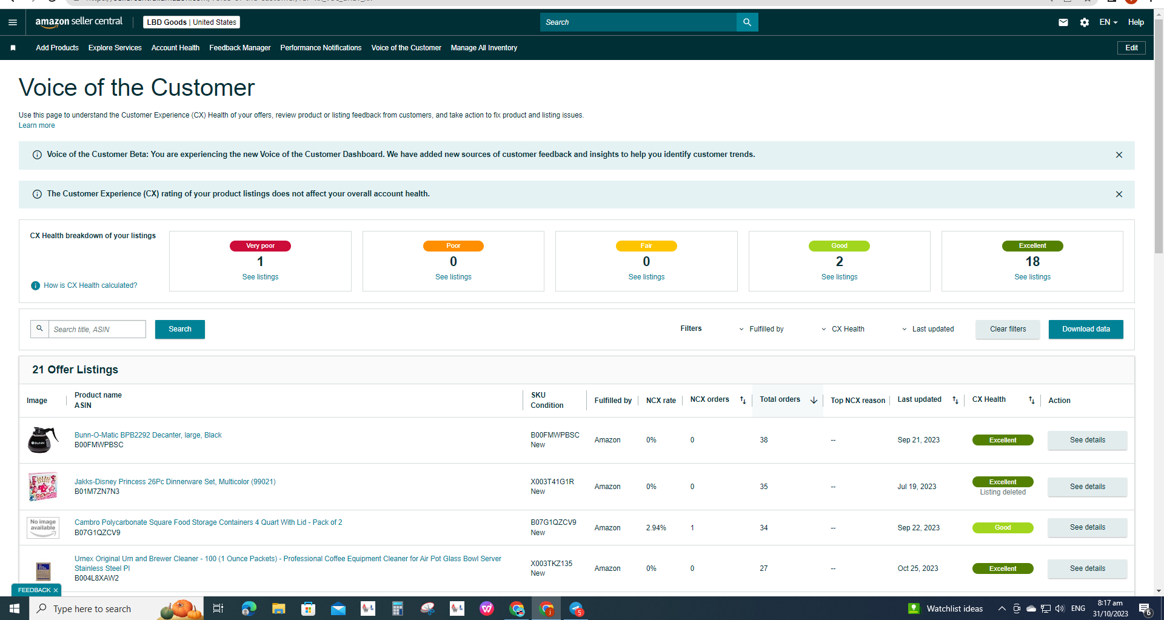The height and width of the screenshot is (620, 1164).
Task: See listings under Very poor rating
Action: 260,277
